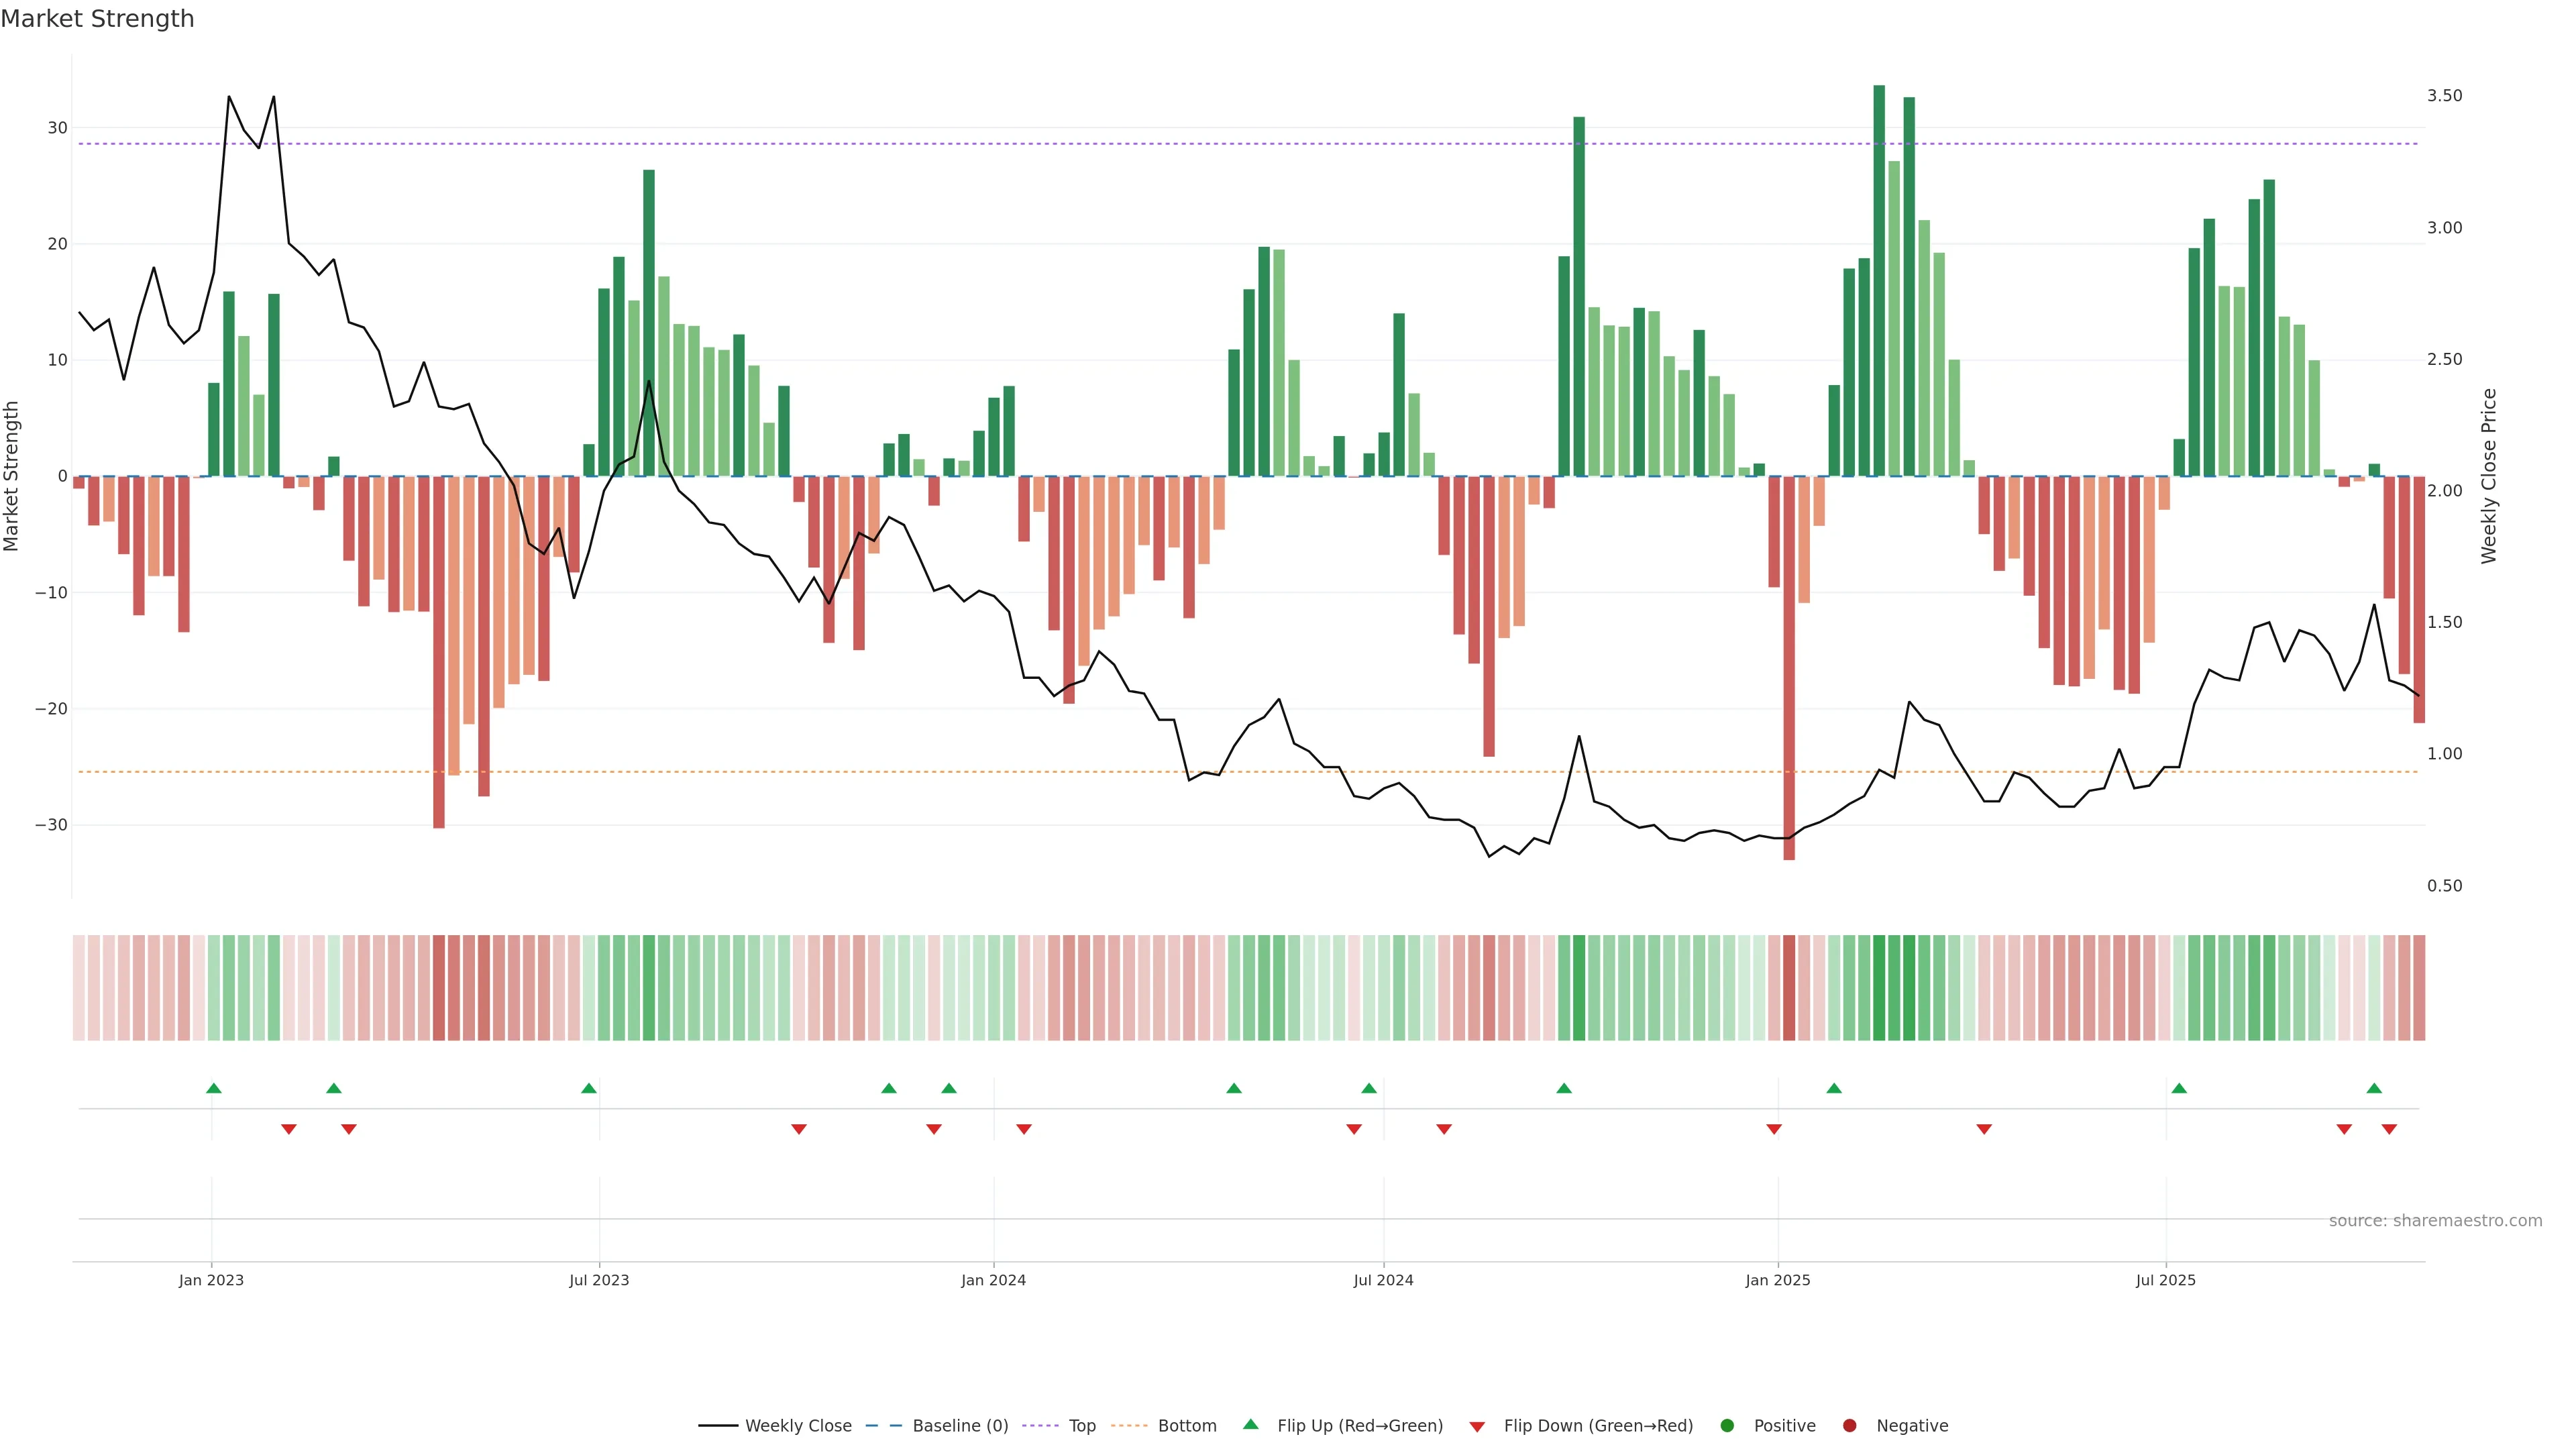This screenshot has height=1449, width=2576.
Task: Click the Flip Down red triangle legend icon
Action: (x=1477, y=1427)
